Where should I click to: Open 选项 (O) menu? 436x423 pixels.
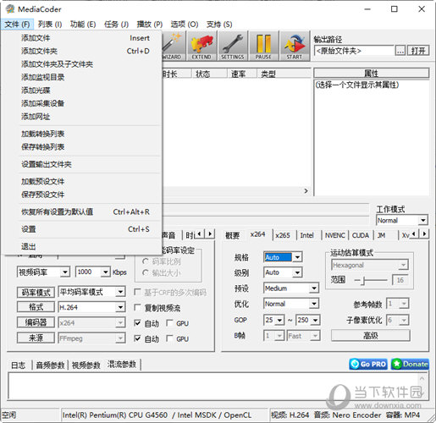coord(185,25)
